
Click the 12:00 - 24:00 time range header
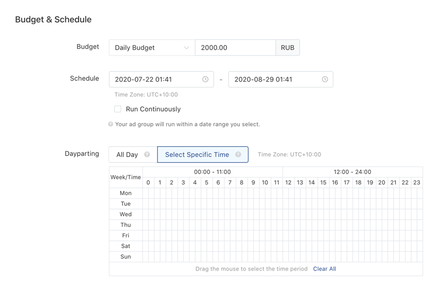point(352,172)
